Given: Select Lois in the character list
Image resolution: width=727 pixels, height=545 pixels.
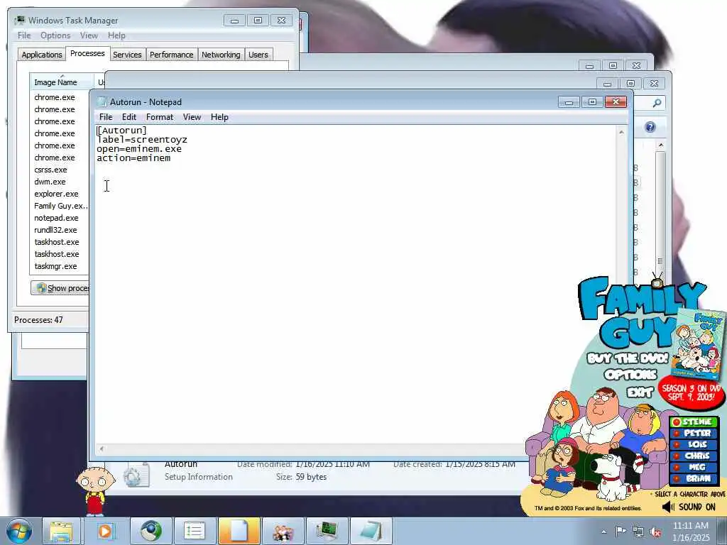Looking at the screenshot, I should pyautogui.click(x=694, y=444).
